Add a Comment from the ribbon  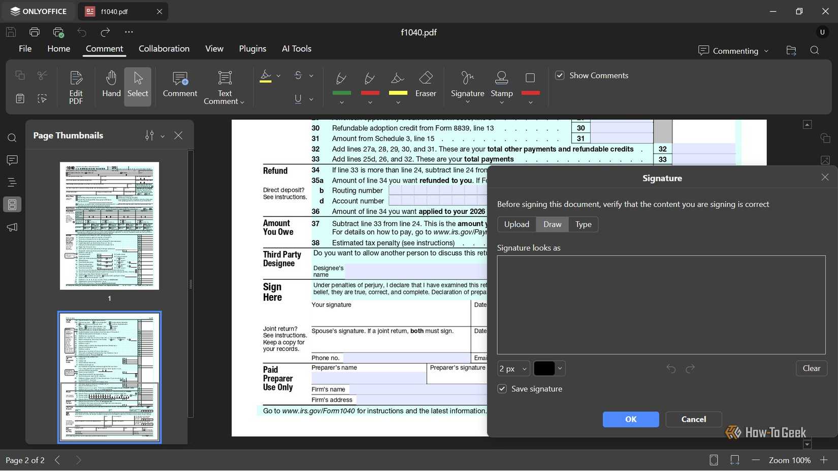click(x=180, y=85)
